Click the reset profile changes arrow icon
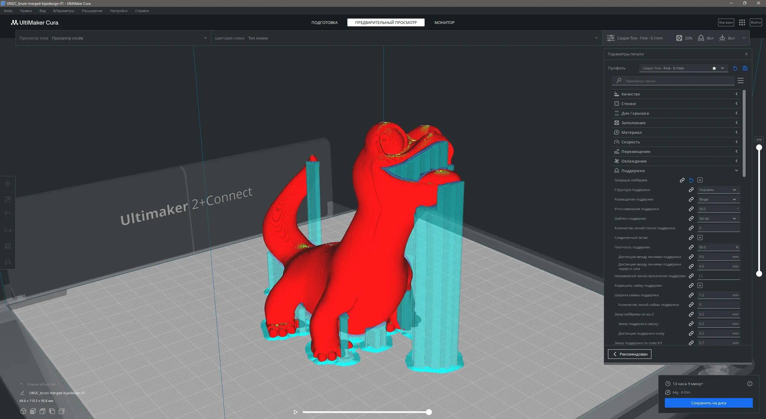The height and width of the screenshot is (419, 766). pyautogui.click(x=735, y=68)
